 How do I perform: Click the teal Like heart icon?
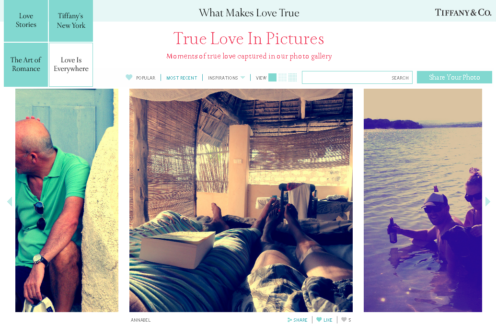click(x=319, y=320)
